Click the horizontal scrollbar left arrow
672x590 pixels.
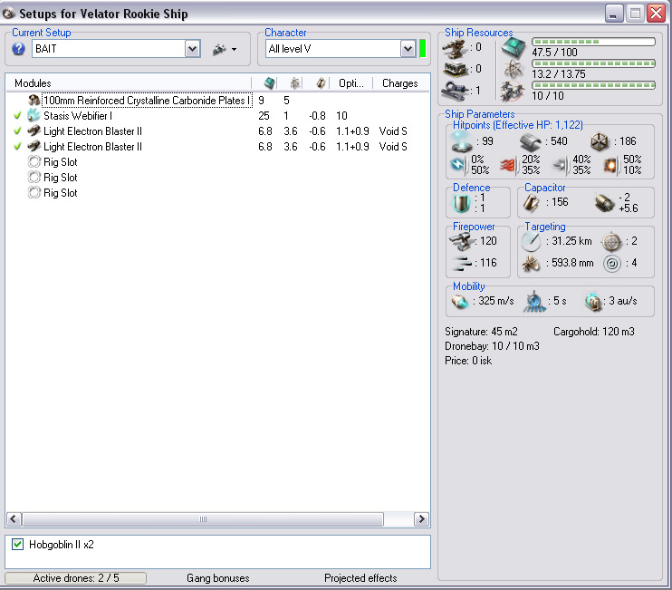click(x=14, y=519)
